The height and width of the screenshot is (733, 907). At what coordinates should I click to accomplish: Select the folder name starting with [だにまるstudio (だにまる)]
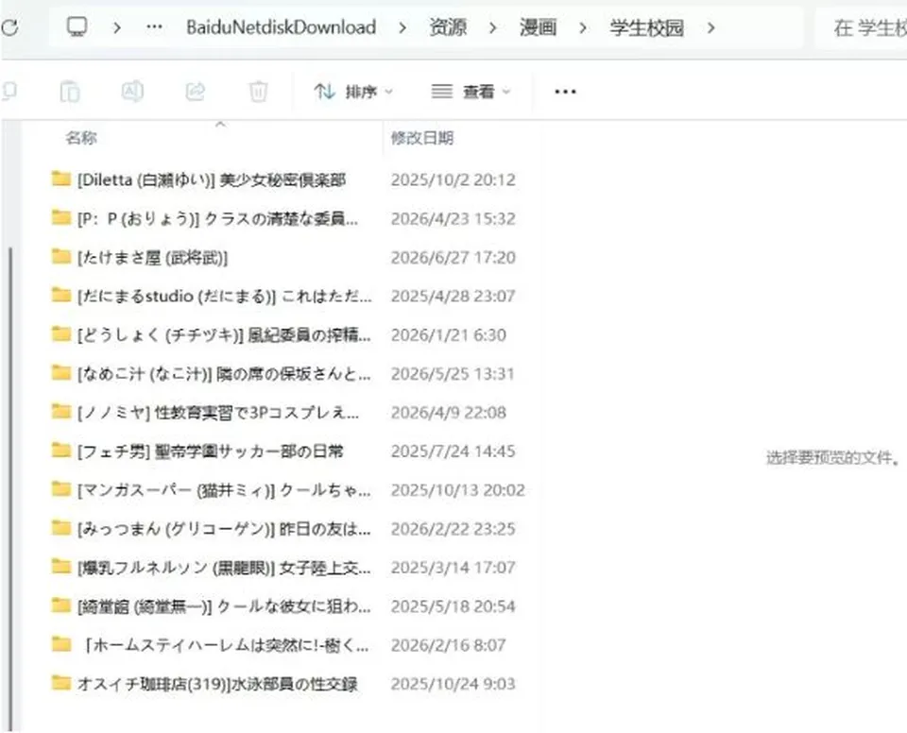click(x=225, y=297)
